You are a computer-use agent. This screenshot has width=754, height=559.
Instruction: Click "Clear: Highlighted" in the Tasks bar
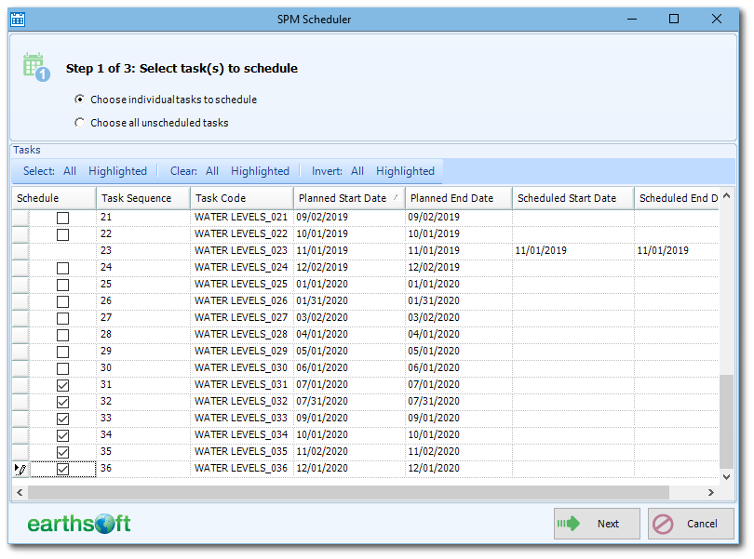click(x=261, y=171)
